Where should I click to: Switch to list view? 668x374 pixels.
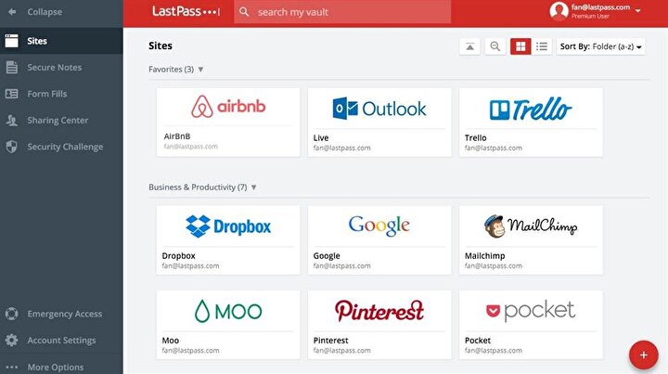542,46
